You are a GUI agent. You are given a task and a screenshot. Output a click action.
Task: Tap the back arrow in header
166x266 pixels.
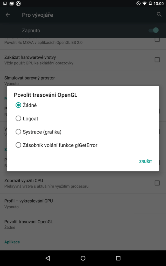[8, 15]
